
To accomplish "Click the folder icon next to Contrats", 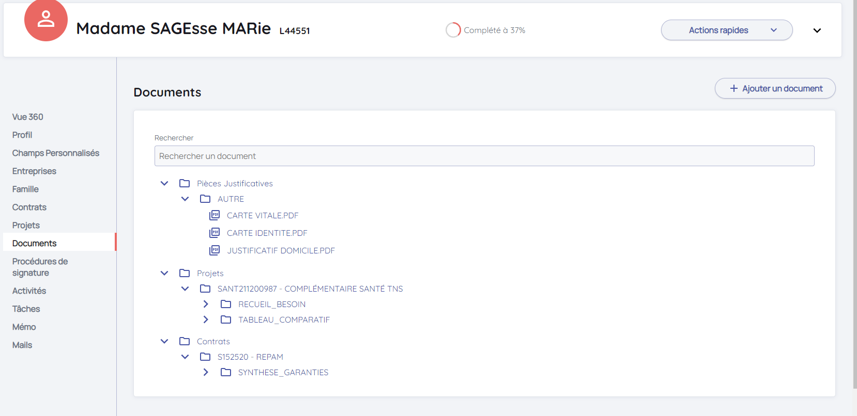I will tap(185, 341).
